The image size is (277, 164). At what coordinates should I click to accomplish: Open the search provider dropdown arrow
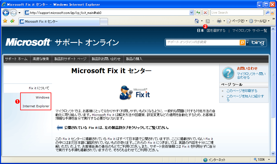pos(272,13)
